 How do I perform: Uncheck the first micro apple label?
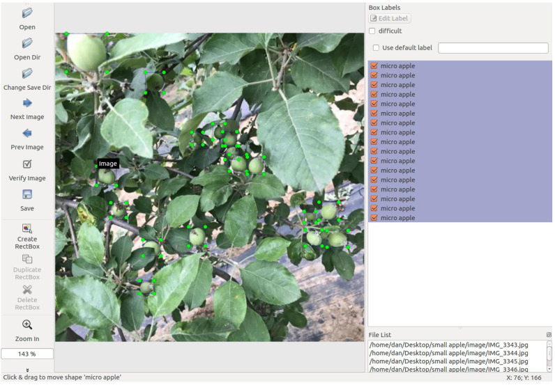click(x=374, y=65)
